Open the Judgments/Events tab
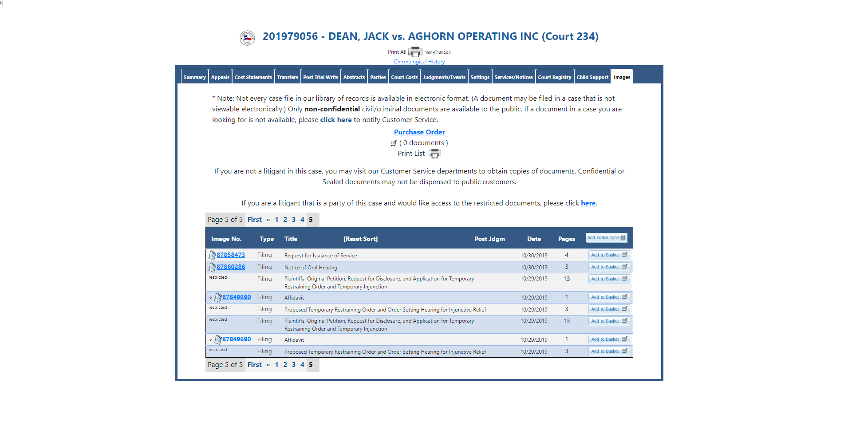Image resolution: width=852 pixels, height=430 pixels. point(444,77)
